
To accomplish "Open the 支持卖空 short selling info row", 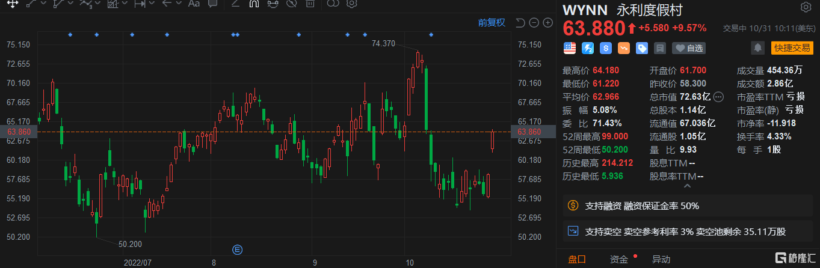I will [687, 231].
